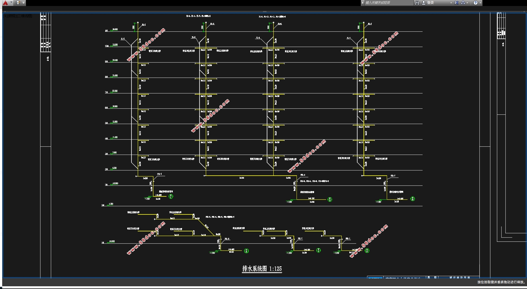
Task: Open the 俯视 view control menu
Action: pos(12,16)
